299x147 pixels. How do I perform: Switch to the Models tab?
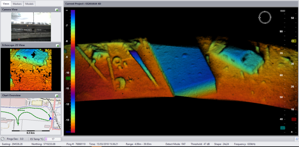[30, 4]
